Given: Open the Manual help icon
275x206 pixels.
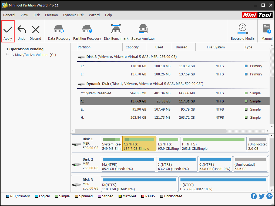Looking at the screenshot, I should [267, 32].
